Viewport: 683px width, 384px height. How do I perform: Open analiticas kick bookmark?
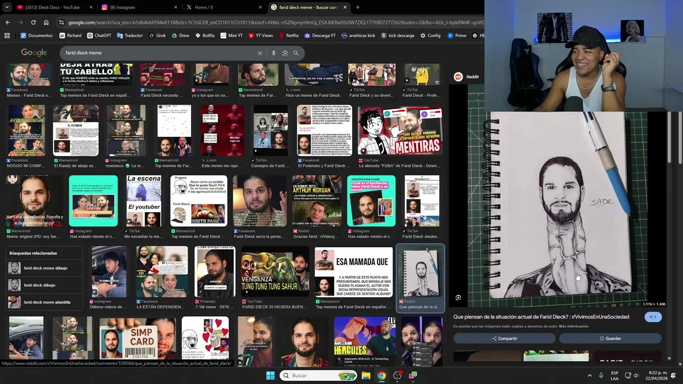[x=358, y=36]
